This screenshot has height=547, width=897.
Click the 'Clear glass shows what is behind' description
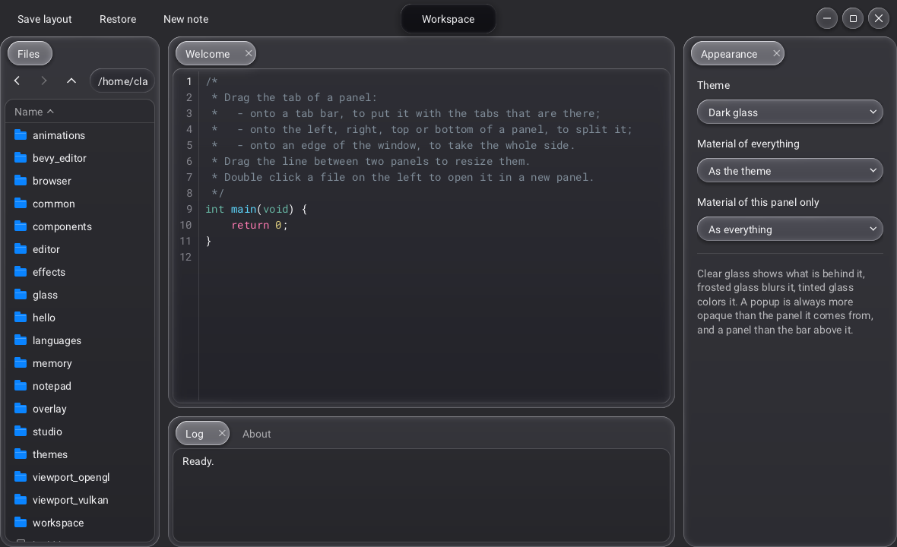(784, 301)
